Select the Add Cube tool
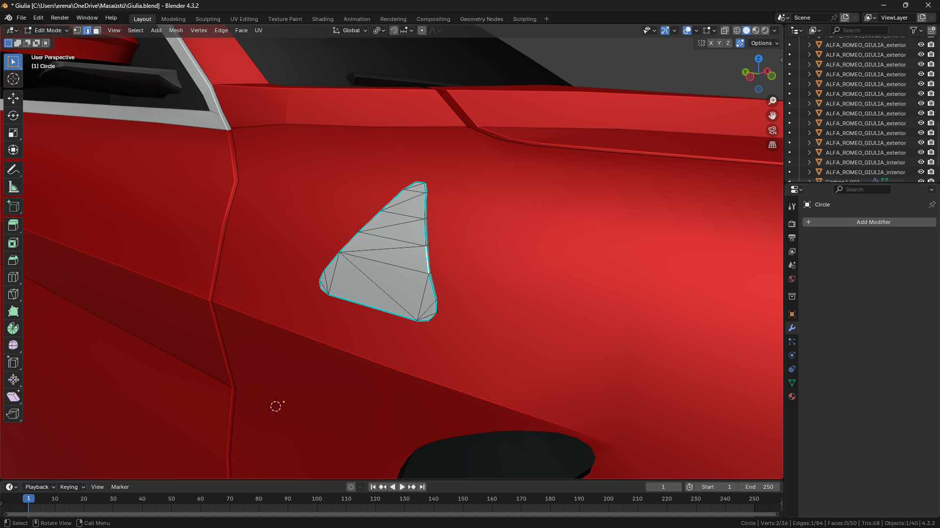940x528 pixels. (x=13, y=207)
